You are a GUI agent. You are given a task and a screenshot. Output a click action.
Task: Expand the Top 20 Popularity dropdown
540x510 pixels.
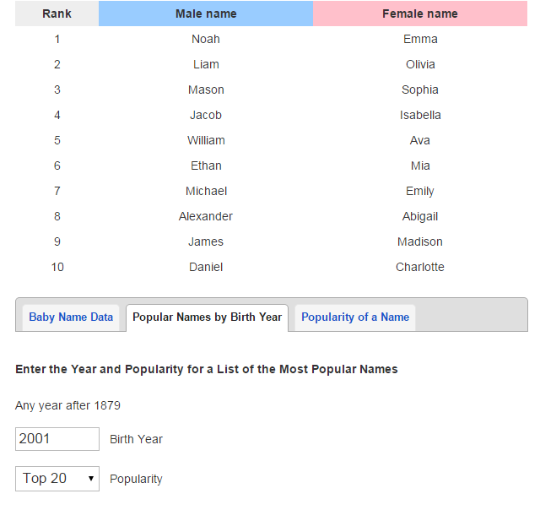57,479
